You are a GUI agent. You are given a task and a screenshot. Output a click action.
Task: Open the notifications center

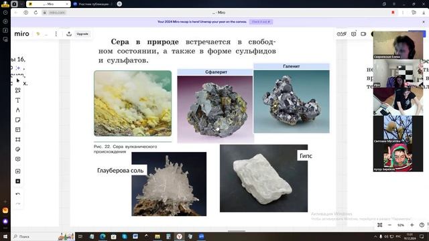[422, 236]
